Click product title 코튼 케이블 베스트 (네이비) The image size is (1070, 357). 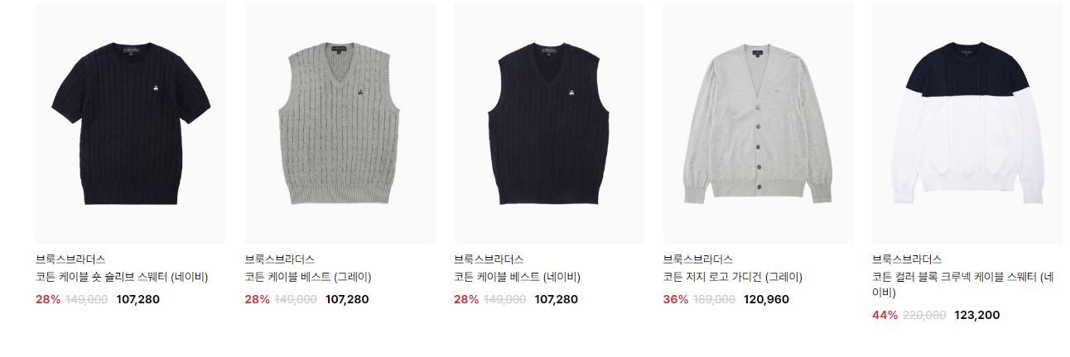point(517,277)
